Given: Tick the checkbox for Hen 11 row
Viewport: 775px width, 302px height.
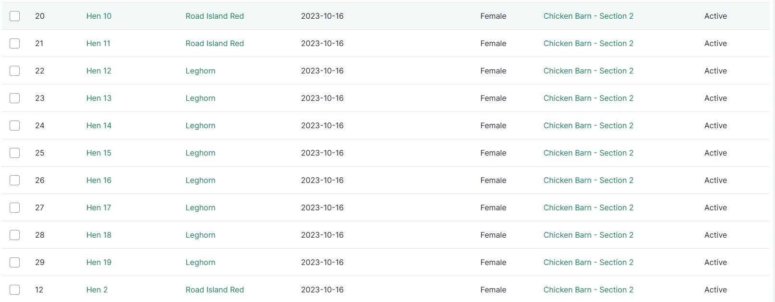Looking at the screenshot, I should click(15, 43).
